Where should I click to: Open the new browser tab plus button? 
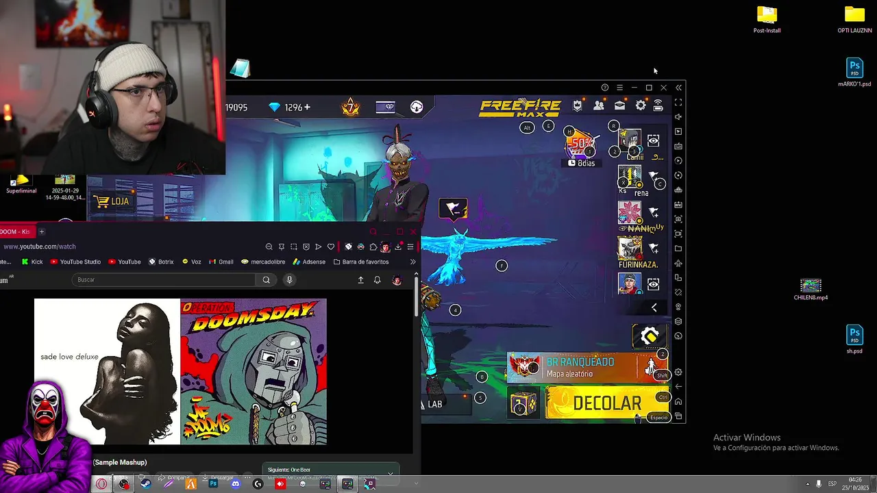click(x=41, y=231)
